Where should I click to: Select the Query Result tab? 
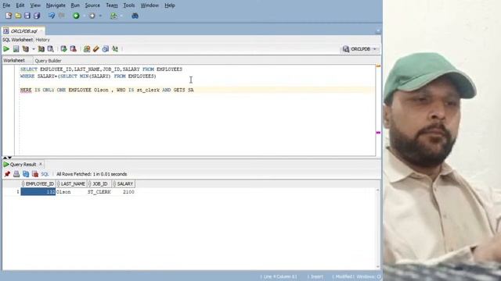[x=23, y=165]
